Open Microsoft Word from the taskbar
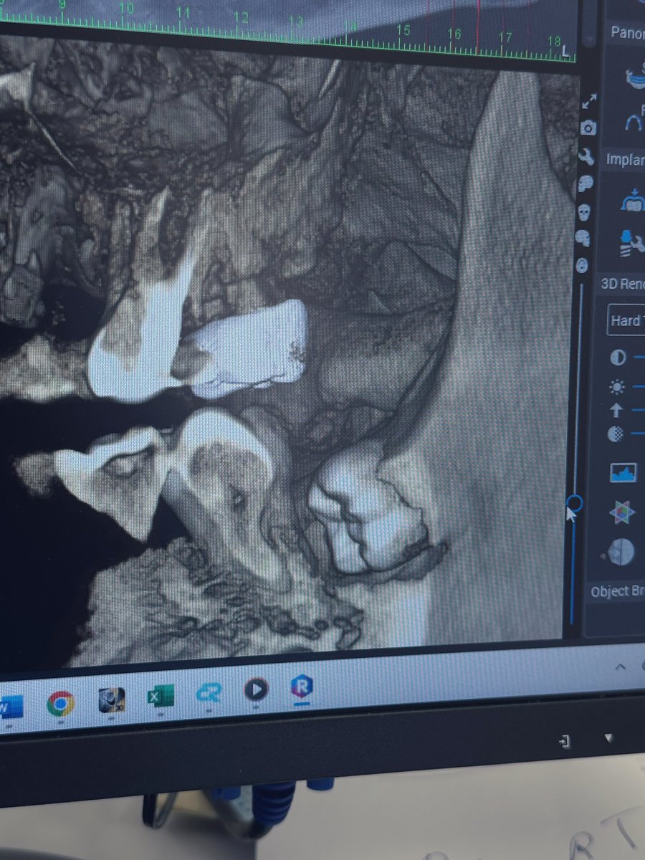Screen dimensions: 645x860 coord(10,707)
